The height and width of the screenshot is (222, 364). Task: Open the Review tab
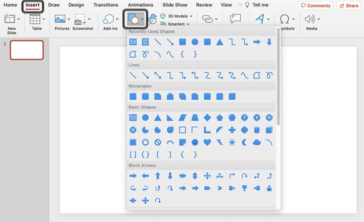point(204,5)
